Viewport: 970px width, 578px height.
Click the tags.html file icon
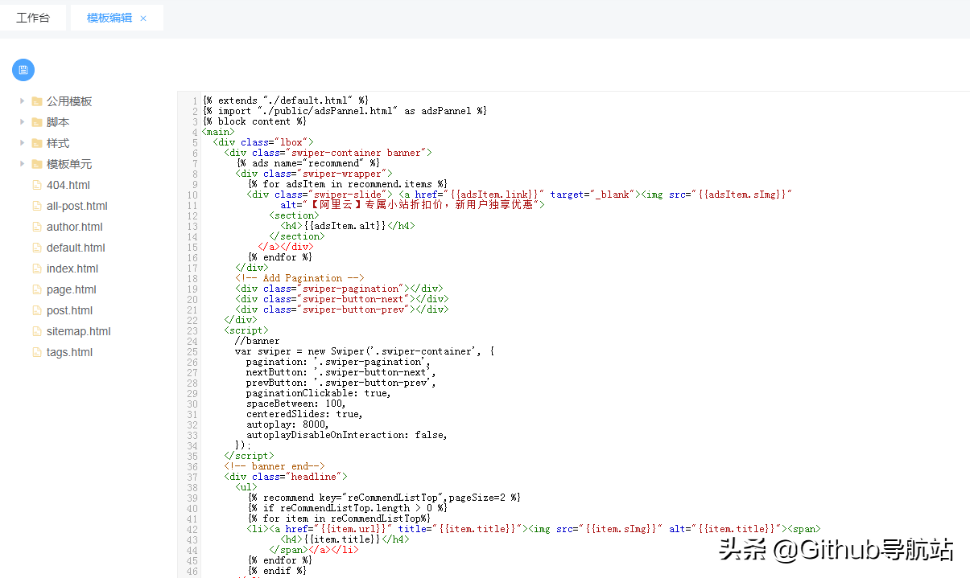36,352
